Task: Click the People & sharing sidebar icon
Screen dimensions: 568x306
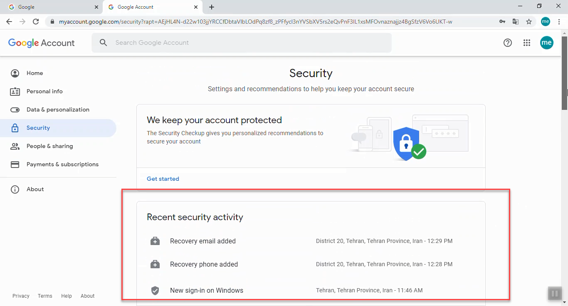Action: (x=15, y=146)
